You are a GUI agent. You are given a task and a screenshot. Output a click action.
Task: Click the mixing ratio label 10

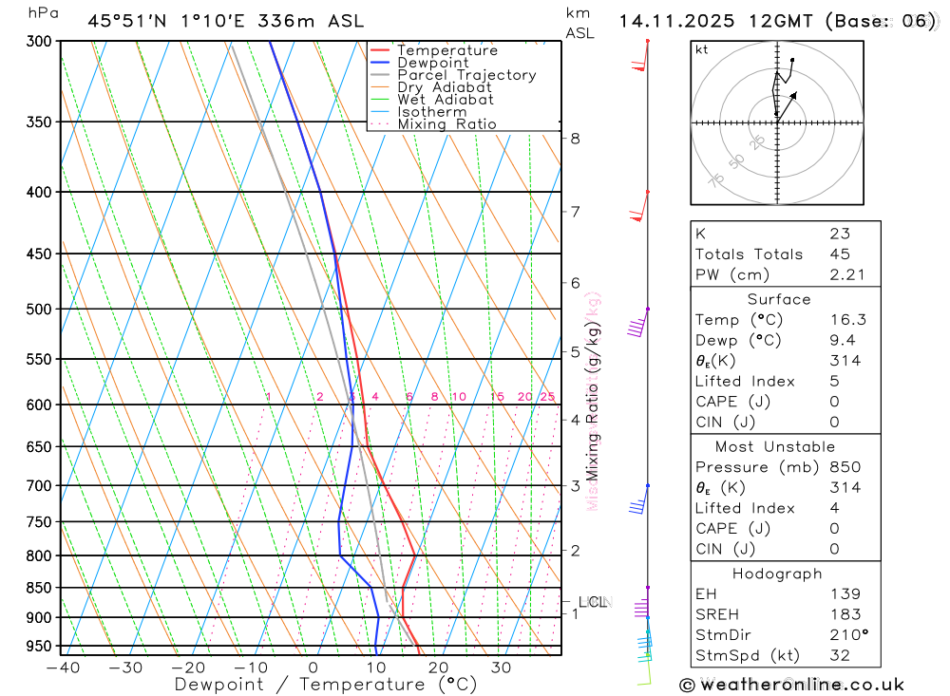459,397
